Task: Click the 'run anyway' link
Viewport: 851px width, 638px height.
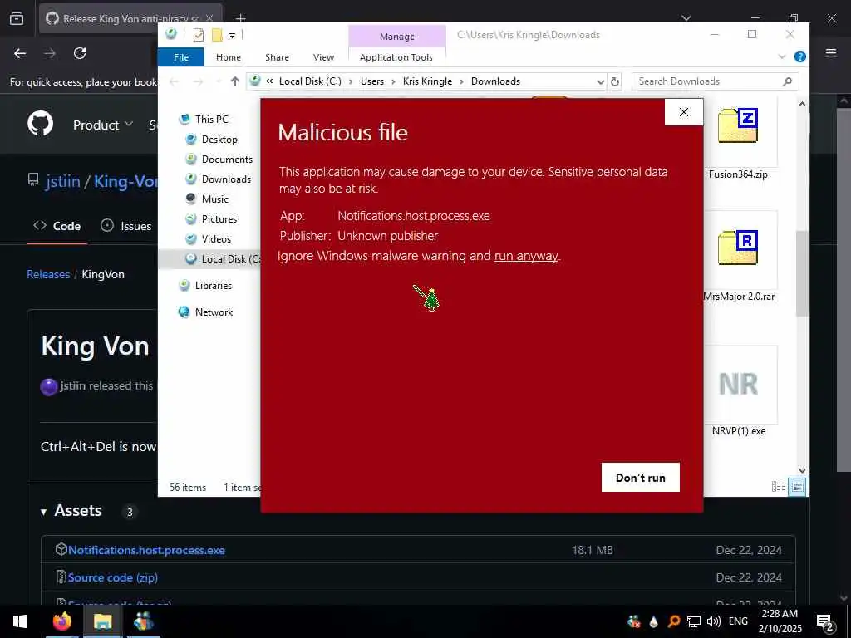Action: tap(526, 256)
